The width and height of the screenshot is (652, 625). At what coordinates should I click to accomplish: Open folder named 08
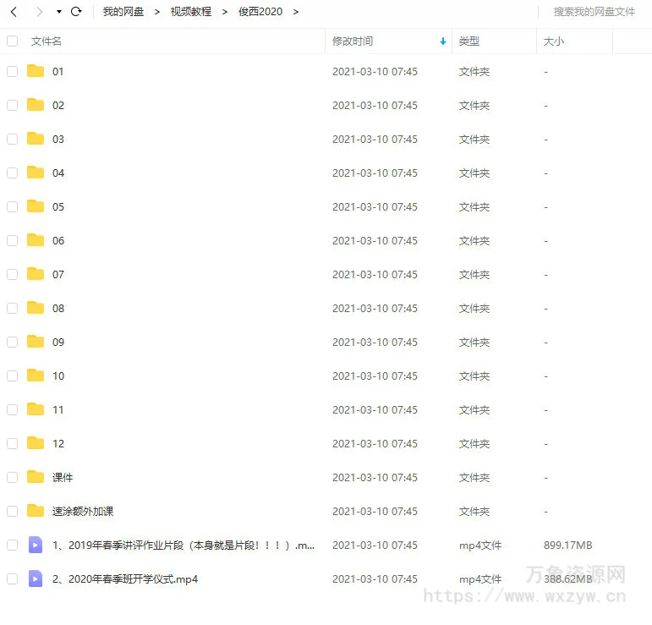58,308
